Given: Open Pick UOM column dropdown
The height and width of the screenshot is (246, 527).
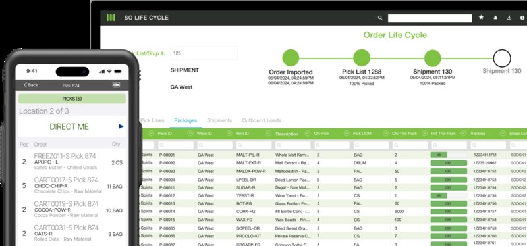Looking at the screenshot, I should [x=385, y=134].
